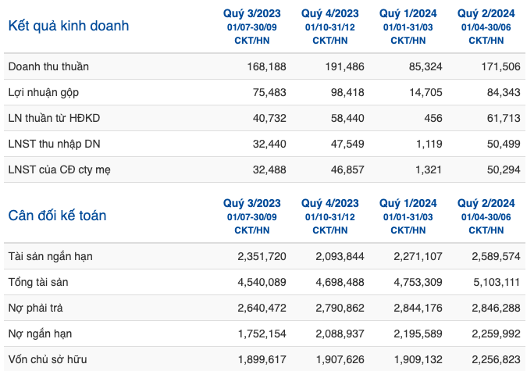Select the Tổng tài sản row label
Viewport: 527px width, 371px height.
(38, 282)
